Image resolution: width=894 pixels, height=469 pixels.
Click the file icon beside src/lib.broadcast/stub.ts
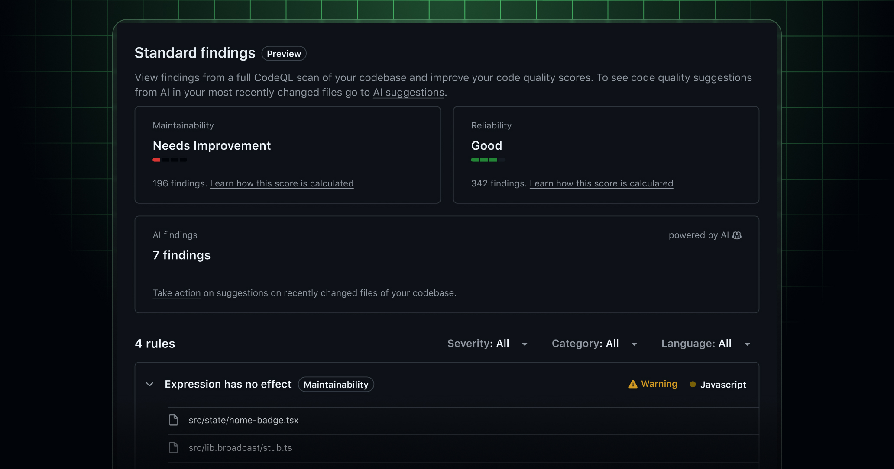(174, 447)
